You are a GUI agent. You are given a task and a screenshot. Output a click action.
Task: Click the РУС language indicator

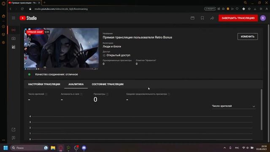click(x=237, y=148)
